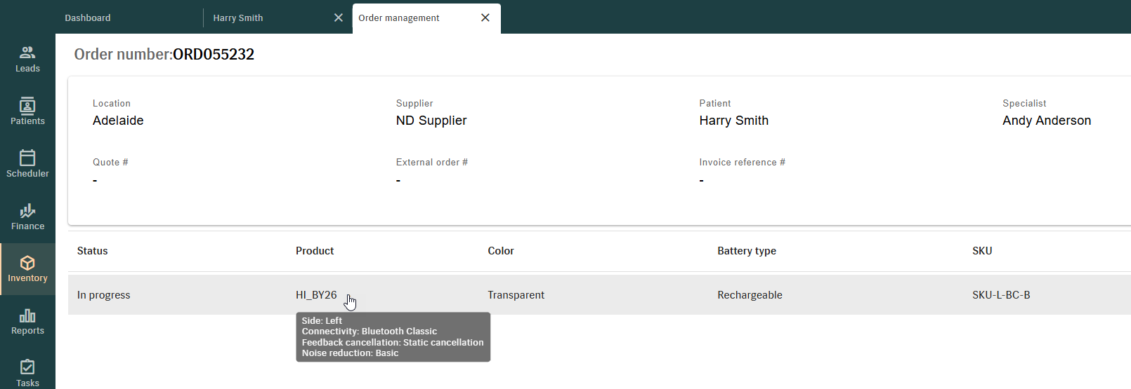
Task: Close the Harry Smith tab
Action: (x=339, y=18)
